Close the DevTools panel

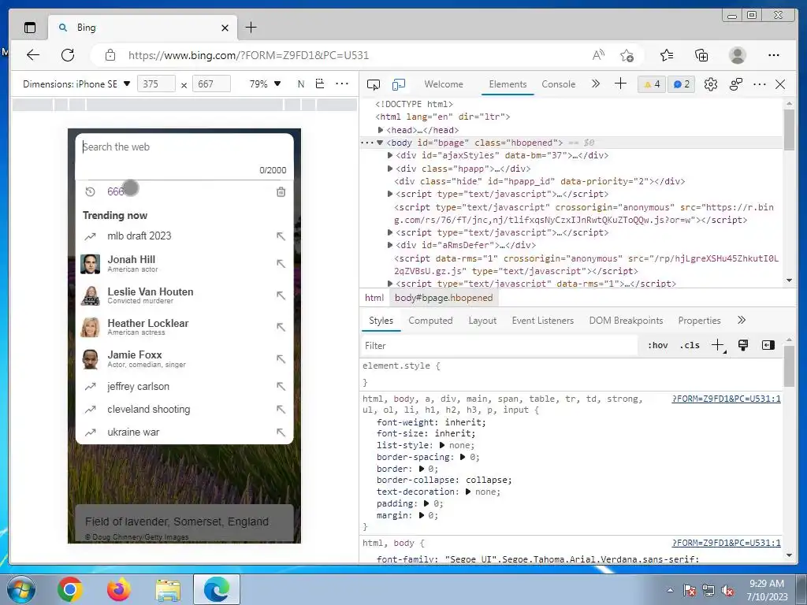(x=780, y=84)
